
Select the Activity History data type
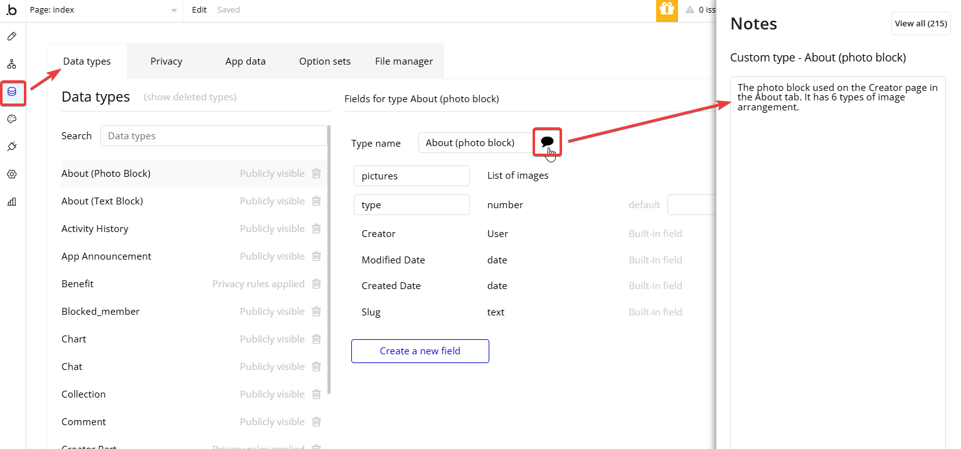[x=95, y=229]
